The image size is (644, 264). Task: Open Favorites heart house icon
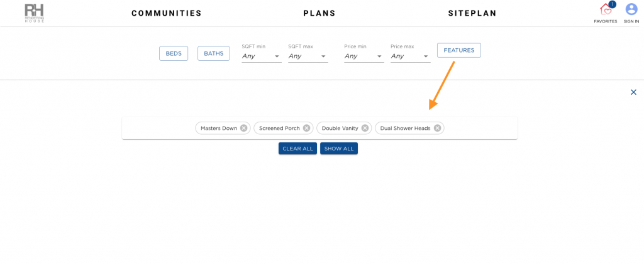click(606, 10)
